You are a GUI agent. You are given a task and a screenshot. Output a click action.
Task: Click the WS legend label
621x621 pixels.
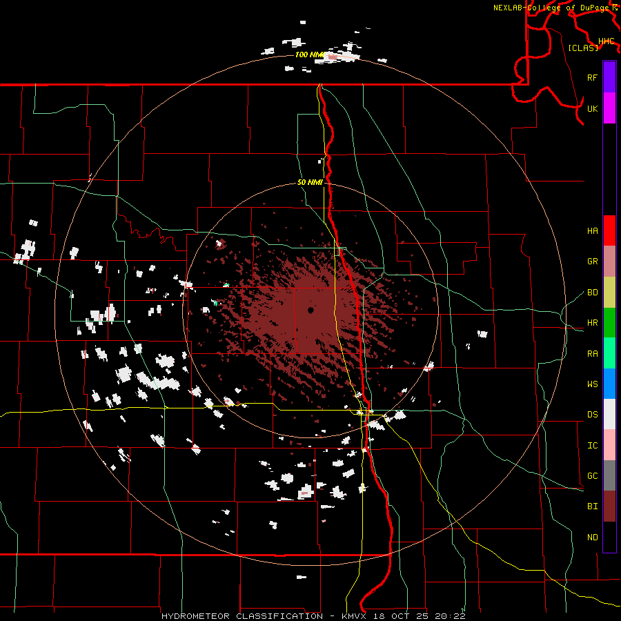tap(592, 384)
